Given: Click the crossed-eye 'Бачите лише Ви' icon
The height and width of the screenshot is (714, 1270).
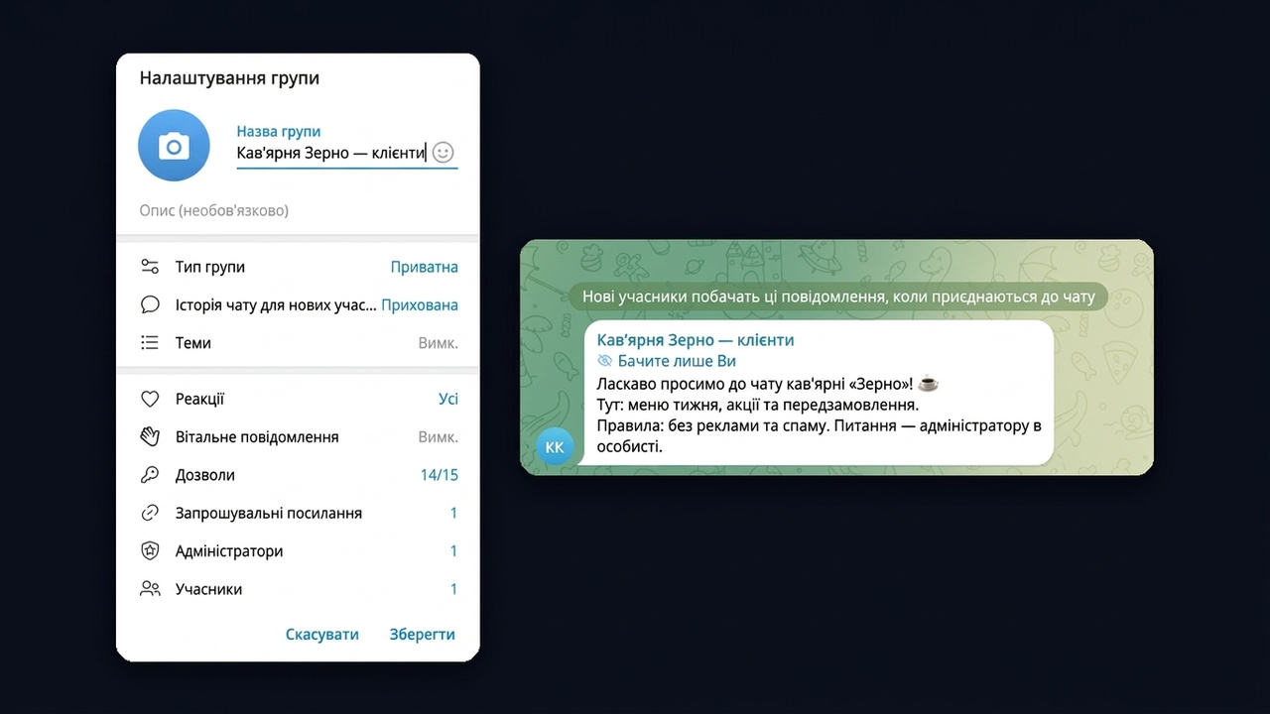Looking at the screenshot, I should coord(605,361).
